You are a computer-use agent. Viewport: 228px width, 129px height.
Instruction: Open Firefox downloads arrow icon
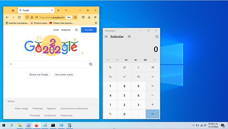pyautogui.click(x=89, y=17)
